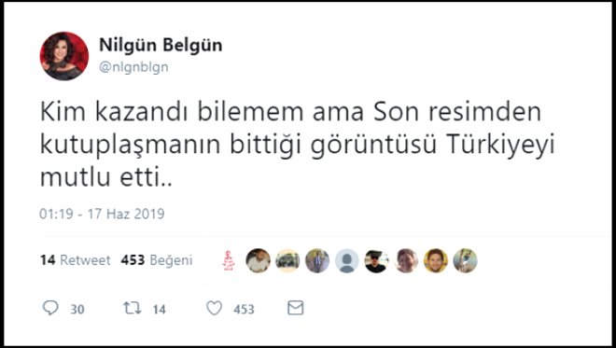
Task: Open the liker avatar wearing sunglasses
Action: pos(376,261)
